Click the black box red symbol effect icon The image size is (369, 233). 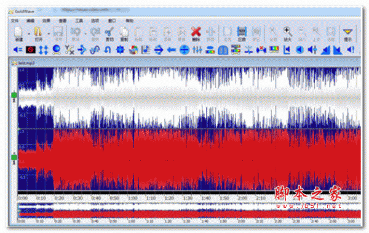(x=31, y=50)
